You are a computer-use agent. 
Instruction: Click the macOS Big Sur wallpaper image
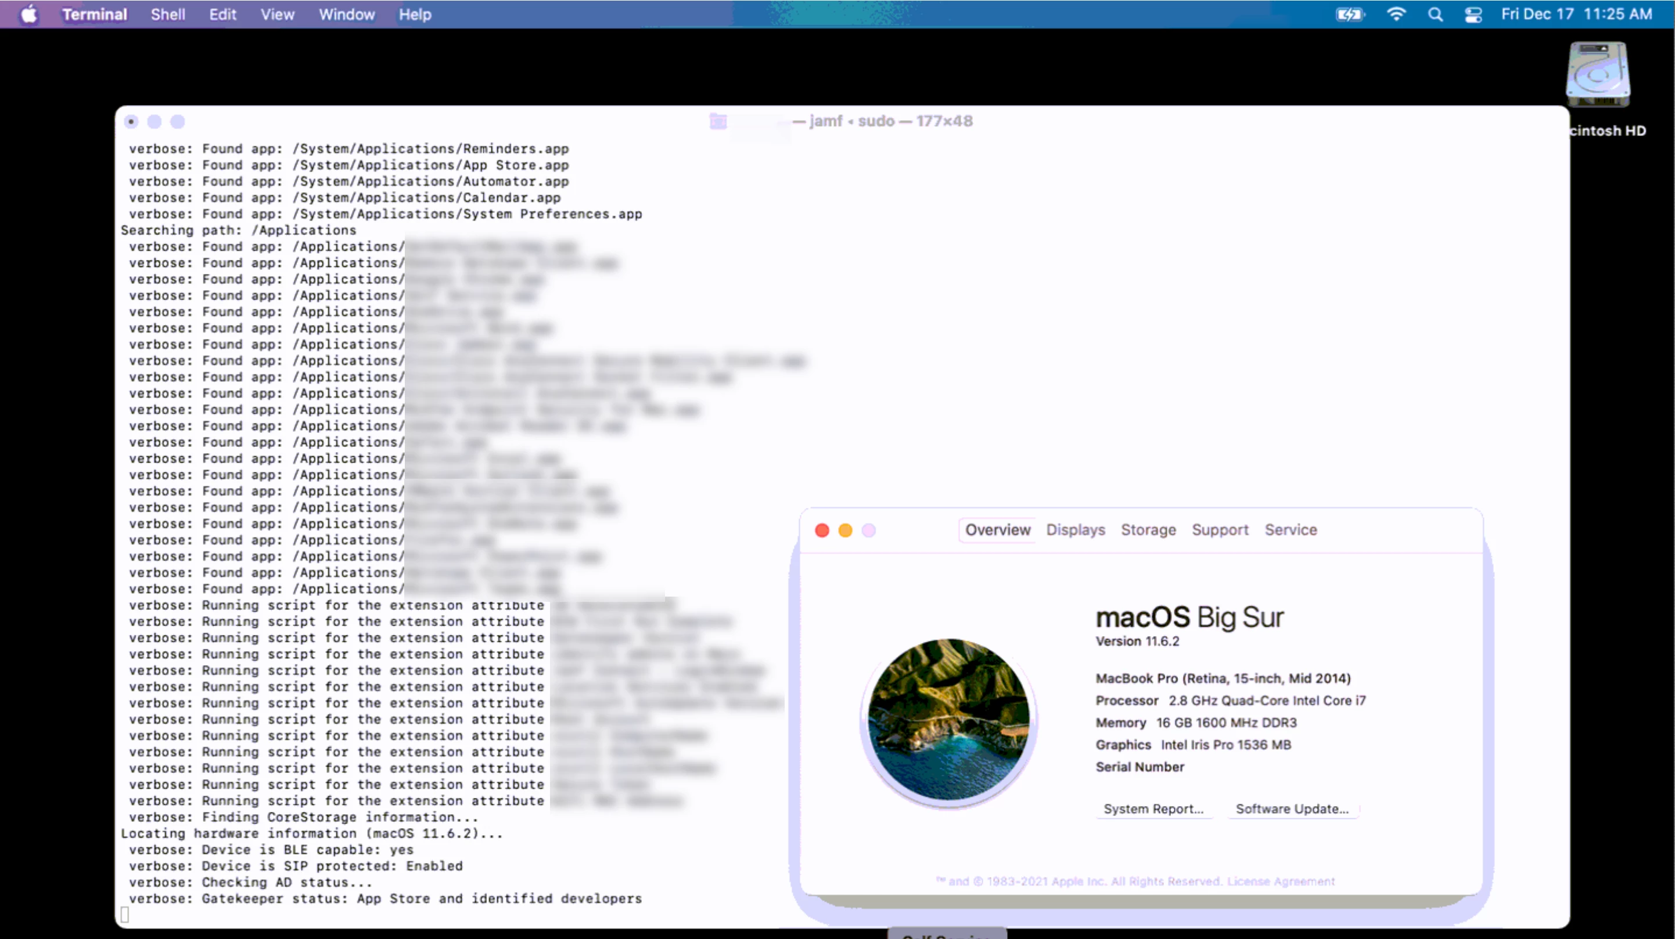tap(948, 720)
